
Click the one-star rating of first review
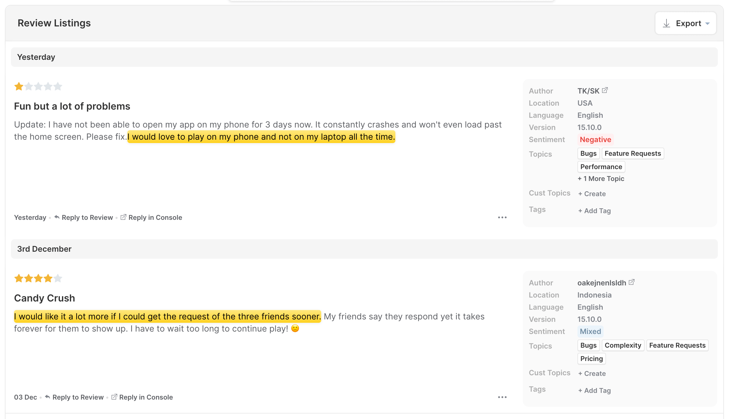pyautogui.click(x=38, y=87)
